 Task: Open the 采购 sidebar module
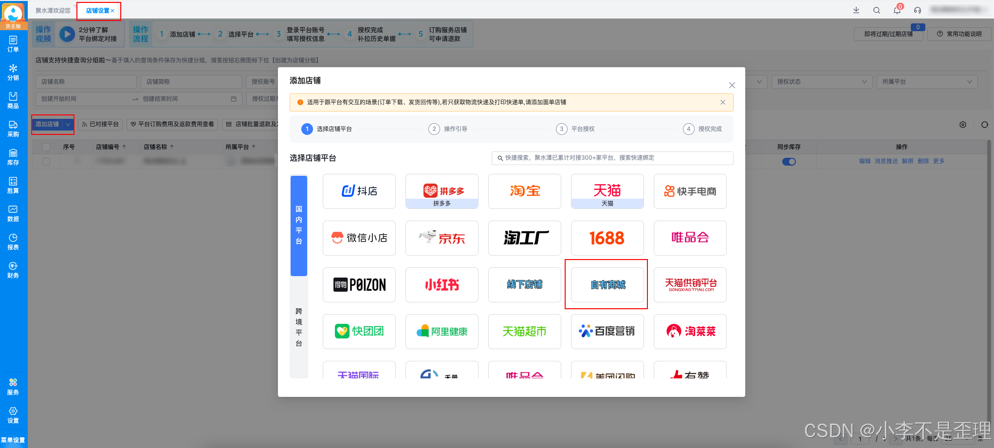pos(13,129)
